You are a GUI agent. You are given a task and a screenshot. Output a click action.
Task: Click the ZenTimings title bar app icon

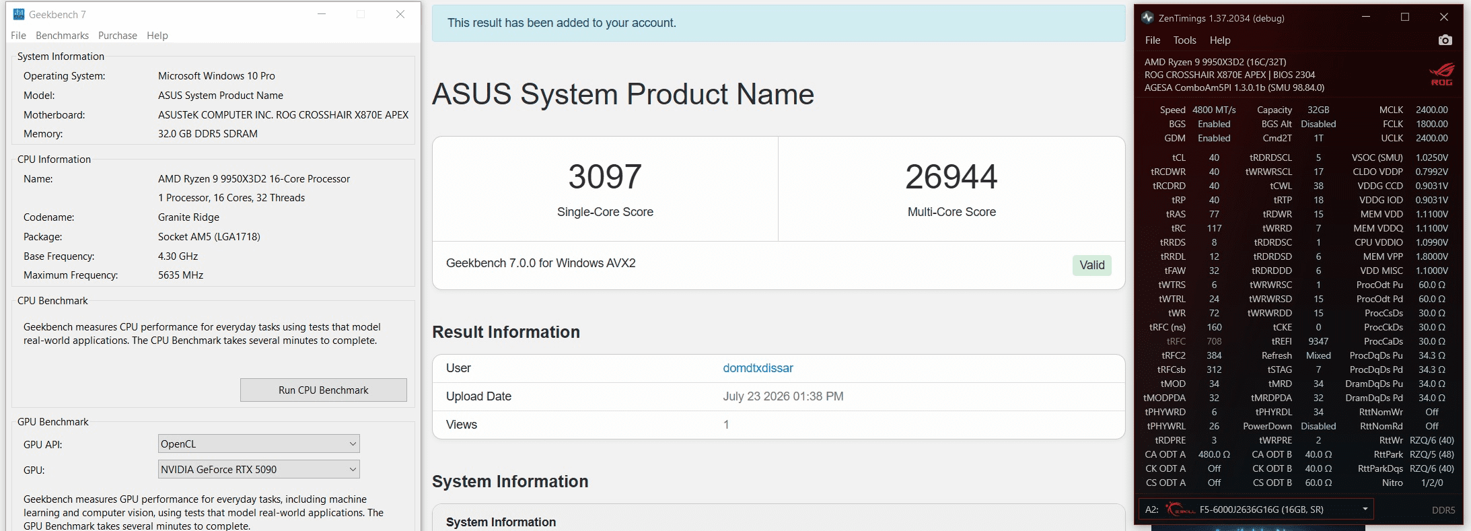[x=1147, y=18]
